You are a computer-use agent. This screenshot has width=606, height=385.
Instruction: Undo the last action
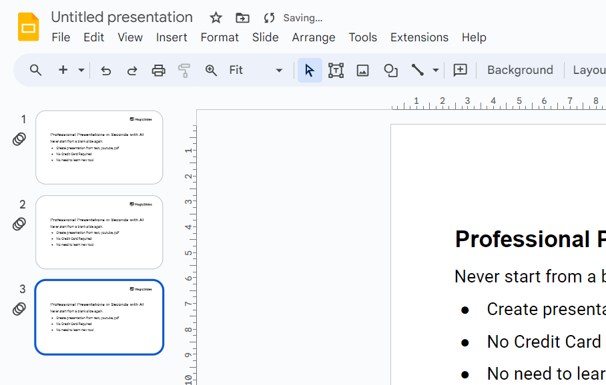point(105,70)
